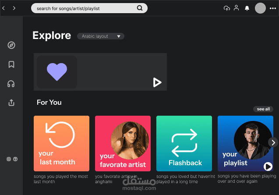Show next cards with right chevron
The image size is (279, 195).
coord(273,142)
